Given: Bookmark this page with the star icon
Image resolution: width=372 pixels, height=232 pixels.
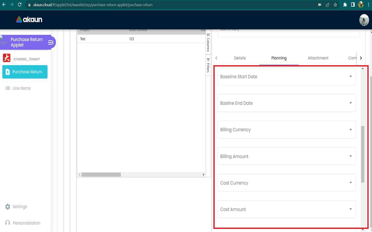Looking at the screenshot, I should click(x=335, y=5).
